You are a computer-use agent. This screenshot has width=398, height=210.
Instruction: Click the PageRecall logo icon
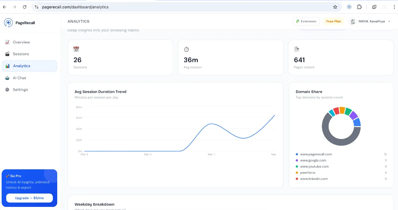[8, 22]
